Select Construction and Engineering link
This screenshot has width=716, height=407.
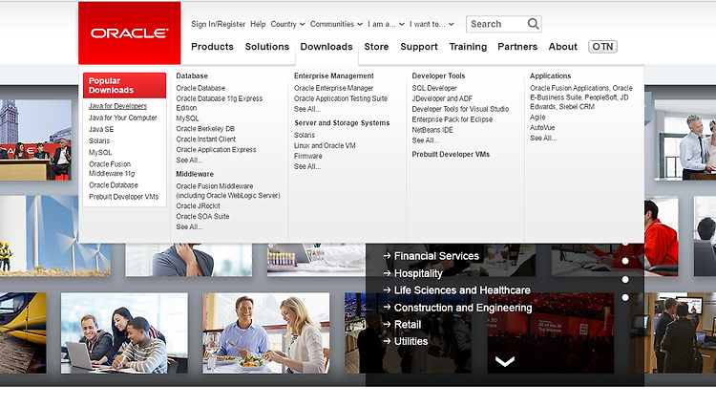tap(457, 308)
